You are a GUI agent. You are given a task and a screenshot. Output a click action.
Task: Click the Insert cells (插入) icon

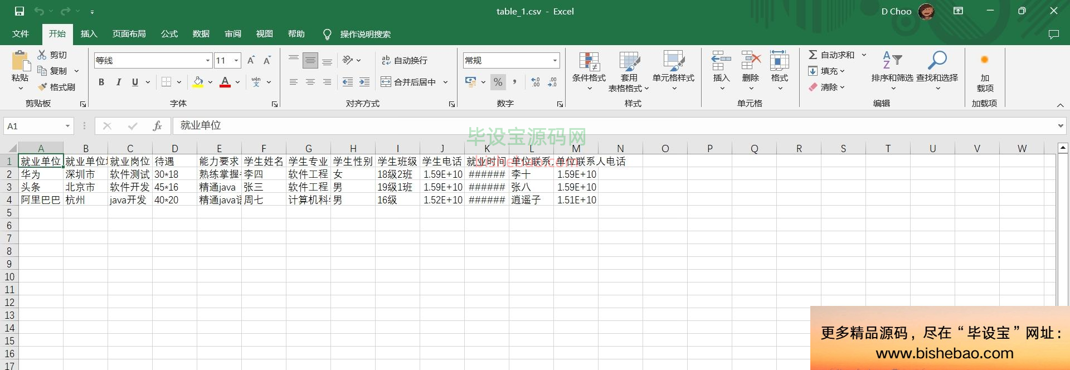[721, 61]
